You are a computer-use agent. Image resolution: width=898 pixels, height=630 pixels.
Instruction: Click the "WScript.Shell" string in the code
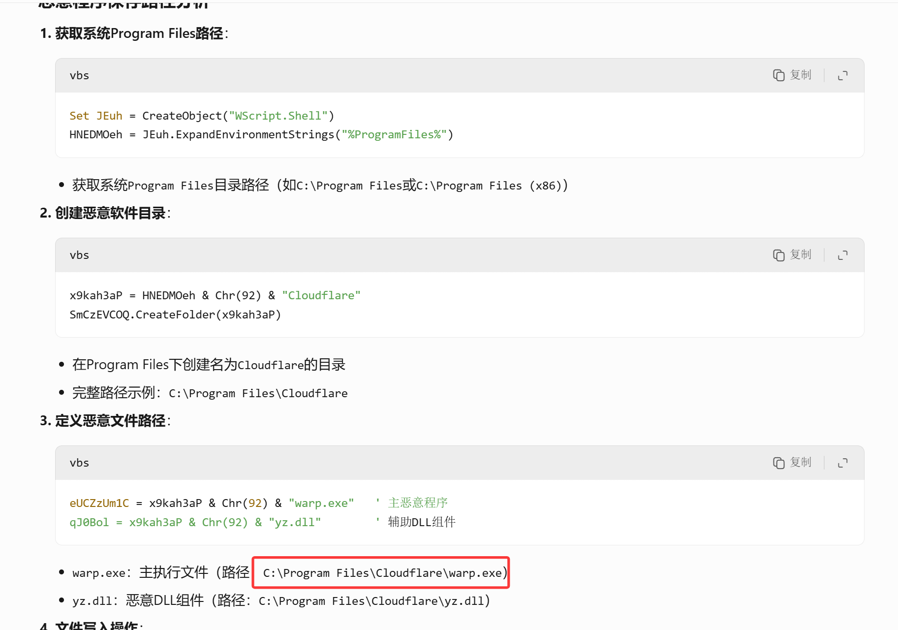pos(278,116)
